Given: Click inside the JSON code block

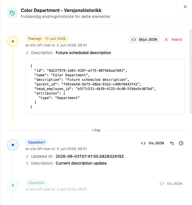Looking at the screenshot, I should [105, 87].
